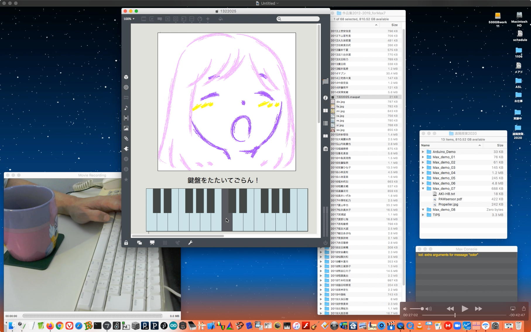Toggle the audio power button

tap(325, 243)
